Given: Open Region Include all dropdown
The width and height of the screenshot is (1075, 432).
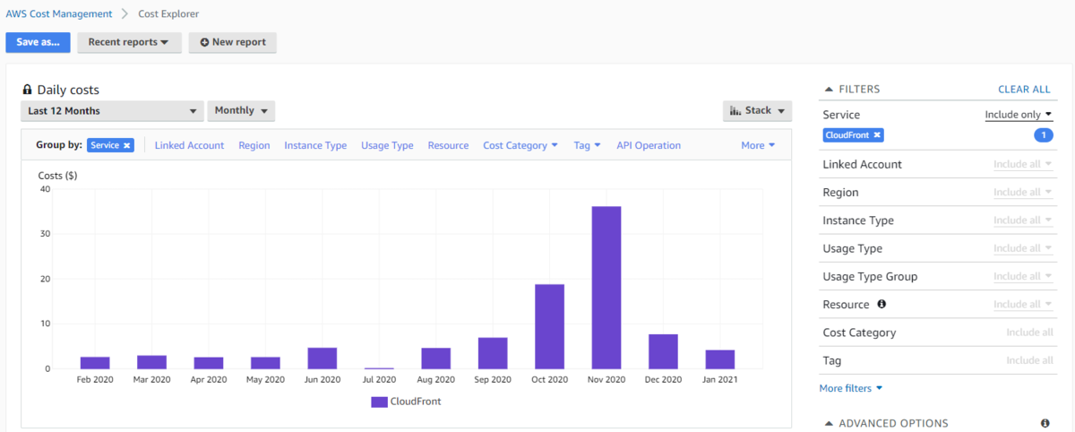Looking at the screenshot, I should (x=1023, y=192).
